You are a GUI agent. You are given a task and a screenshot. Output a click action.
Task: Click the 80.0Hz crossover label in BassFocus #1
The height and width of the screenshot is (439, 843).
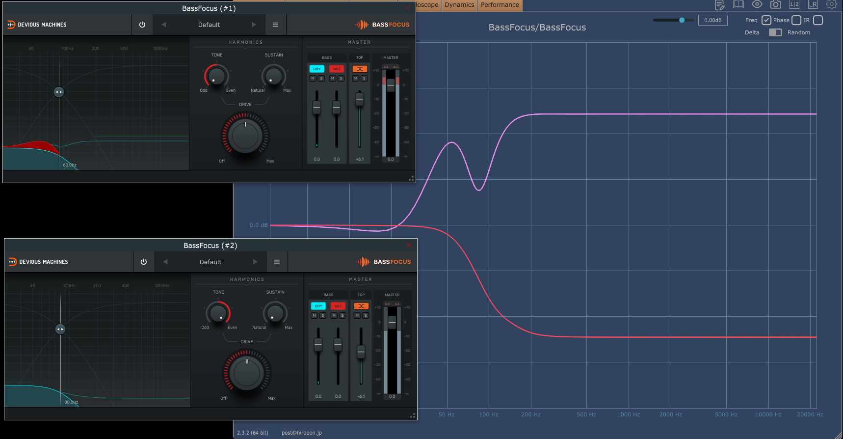(x=70, y=165)
